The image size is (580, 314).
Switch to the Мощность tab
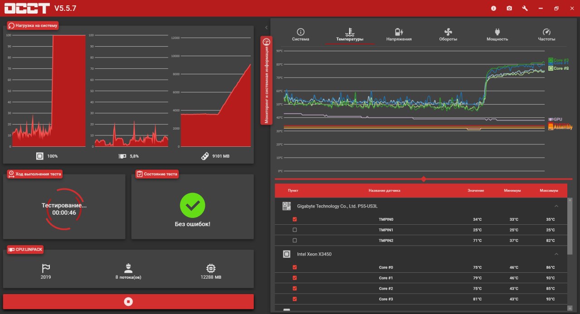coord(497,35)
